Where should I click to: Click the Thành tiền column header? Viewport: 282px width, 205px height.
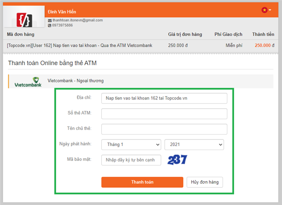point(263,34)
